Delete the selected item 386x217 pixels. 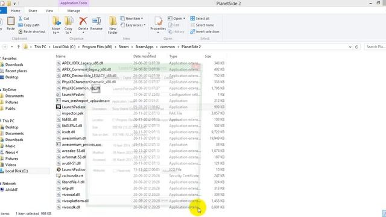click(x=83, y=24)
